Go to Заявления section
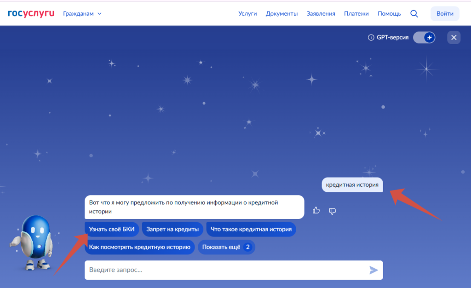The image size is (471, 288). 321,14
